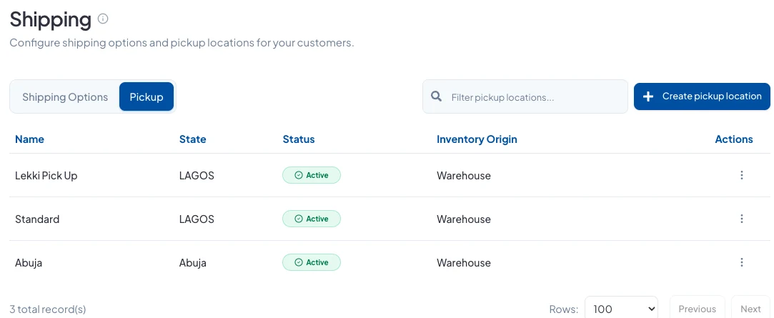The width and height of the screenshot is (774, 318).
Task: Select the Pickup tab
Action: pos(146,96)
